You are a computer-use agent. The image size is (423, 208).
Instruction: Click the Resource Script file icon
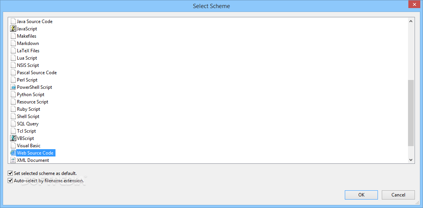(x=13, y=102)
